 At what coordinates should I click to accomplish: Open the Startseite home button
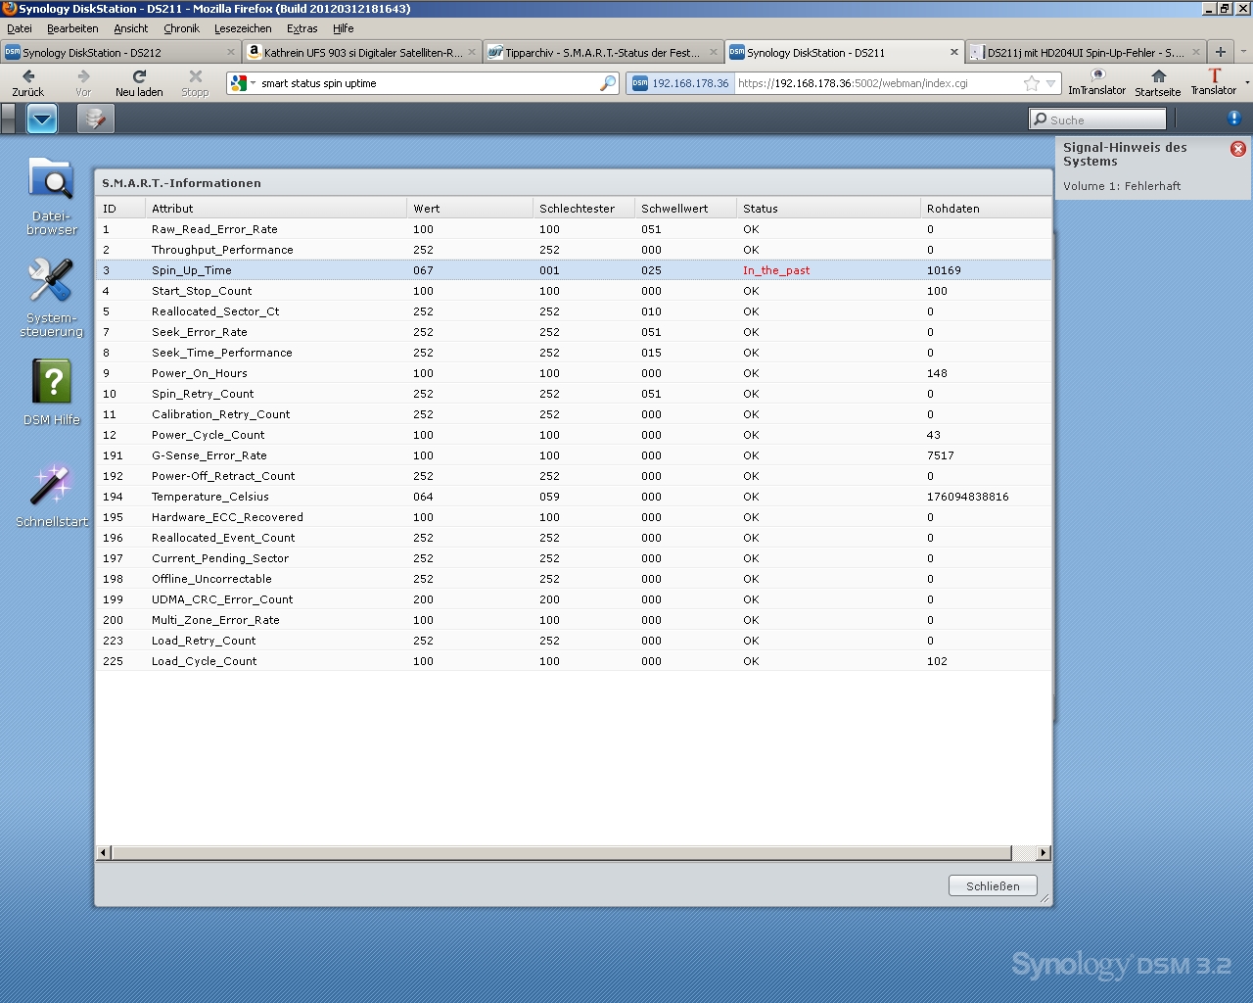pos(1158,82)
